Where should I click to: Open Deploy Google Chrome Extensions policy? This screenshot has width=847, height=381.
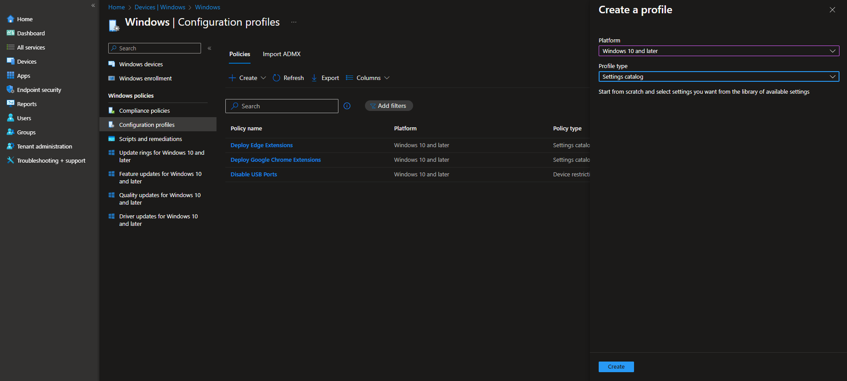pos(276,160)
